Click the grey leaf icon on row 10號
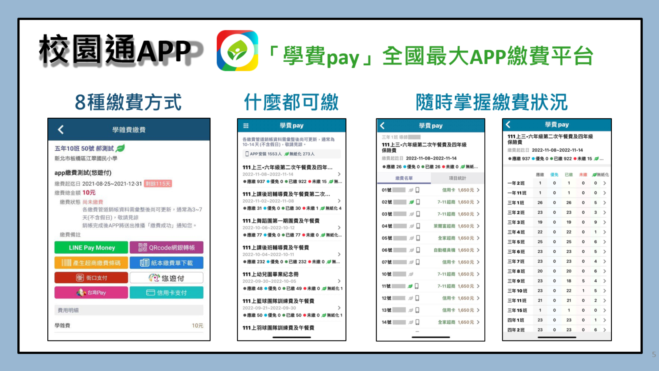This screenshot has width=659, height=371. [411, 274]
